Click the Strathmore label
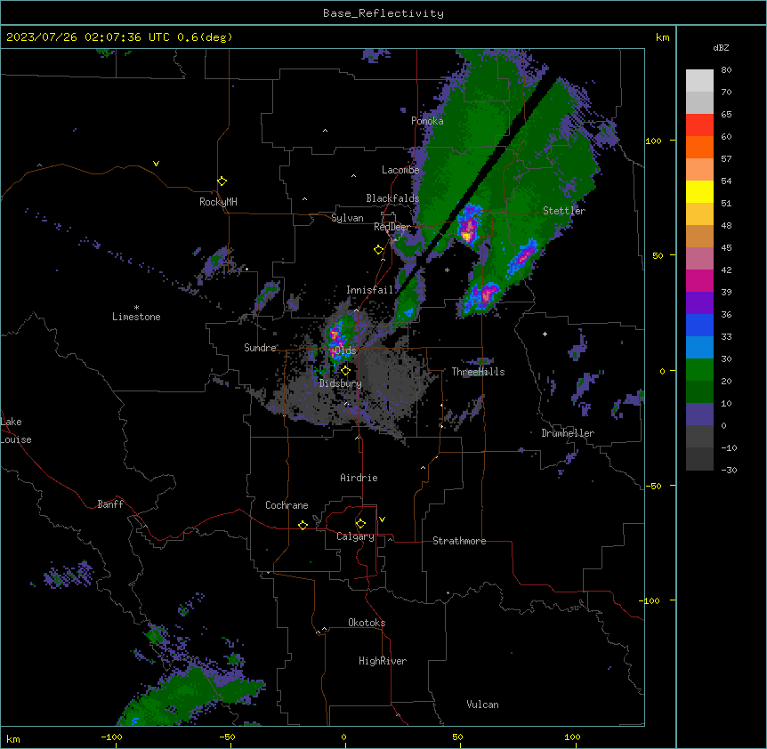 click(459, 541)
